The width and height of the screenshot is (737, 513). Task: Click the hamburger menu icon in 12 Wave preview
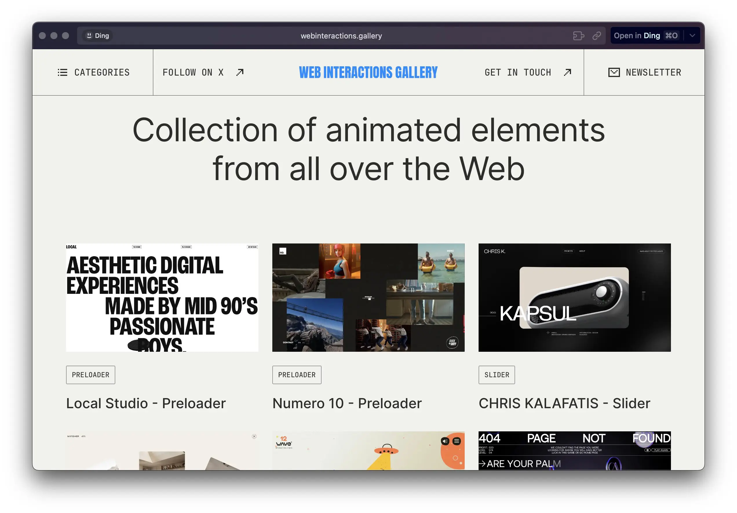tap(457, 441)
